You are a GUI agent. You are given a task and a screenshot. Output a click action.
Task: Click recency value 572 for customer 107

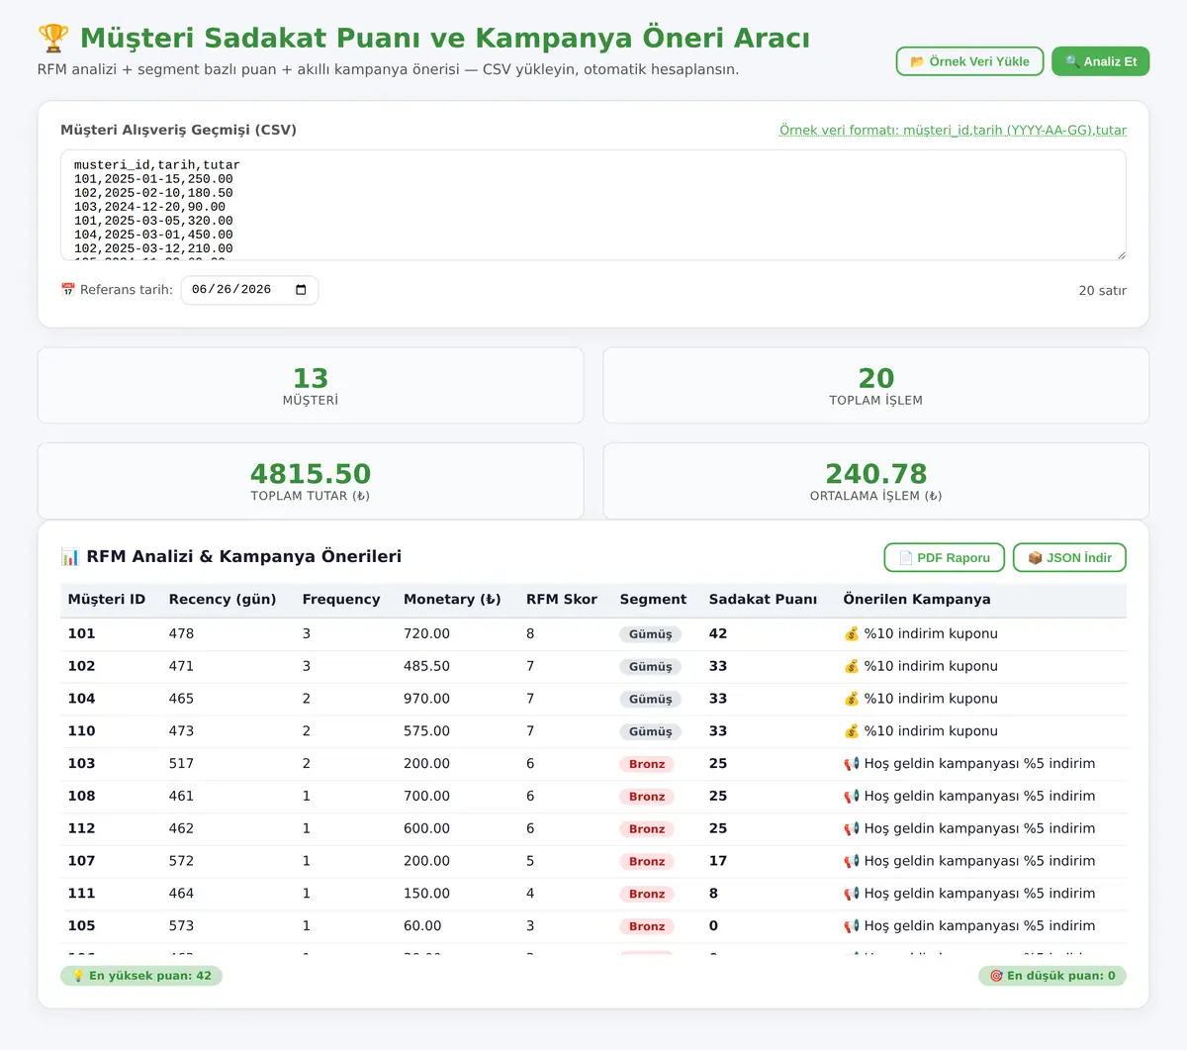(181, 861)
